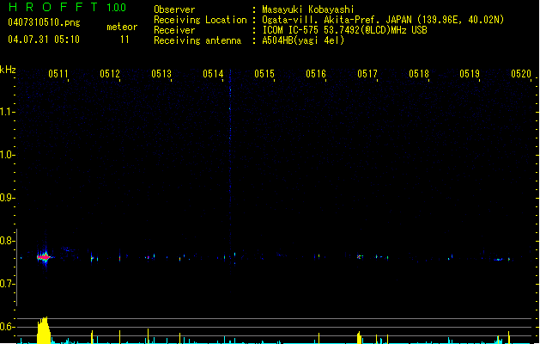Click the 0520 time axis marker
Image resolution: width=540 pixels, height=344 pixels.
tap(521, 74)
